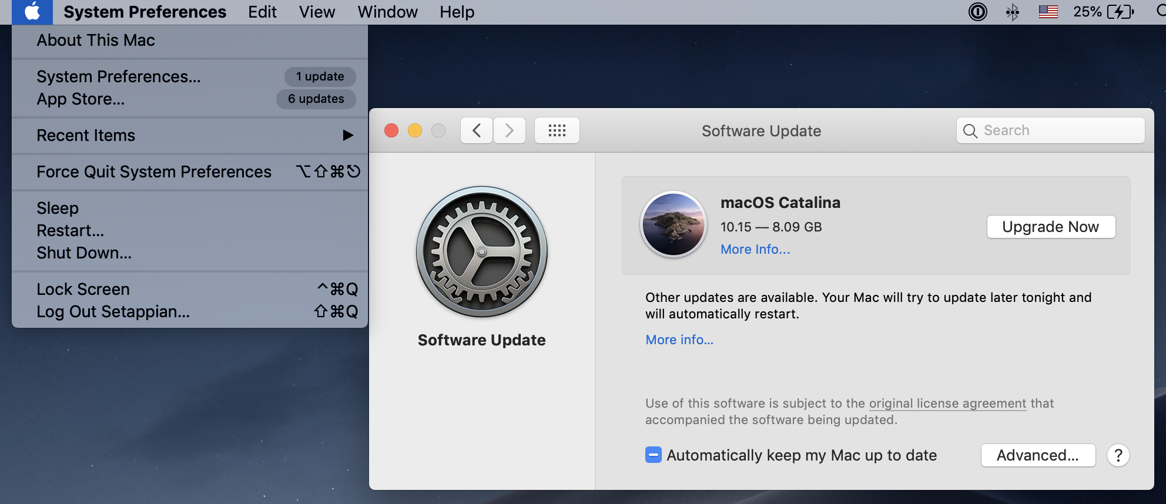Click the macOS Catalina island thumbnail
The image size is (1166, 504).
point(674,224)
